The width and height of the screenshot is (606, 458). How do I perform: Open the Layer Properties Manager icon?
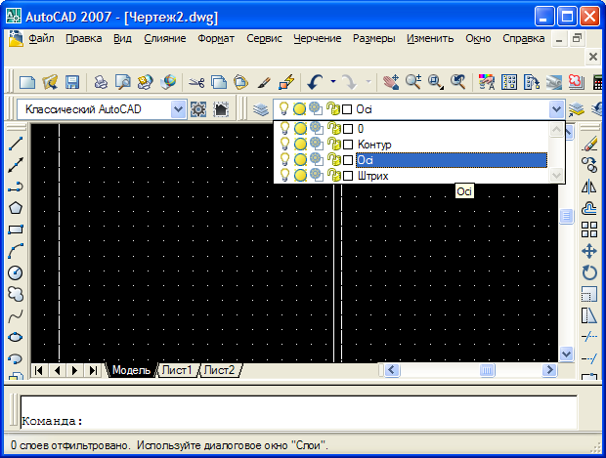[x=261, y=109]
